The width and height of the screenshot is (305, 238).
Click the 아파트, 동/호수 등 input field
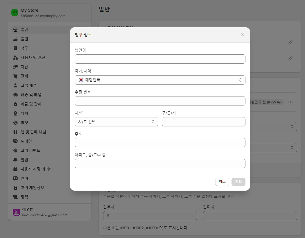pos(160,164)
